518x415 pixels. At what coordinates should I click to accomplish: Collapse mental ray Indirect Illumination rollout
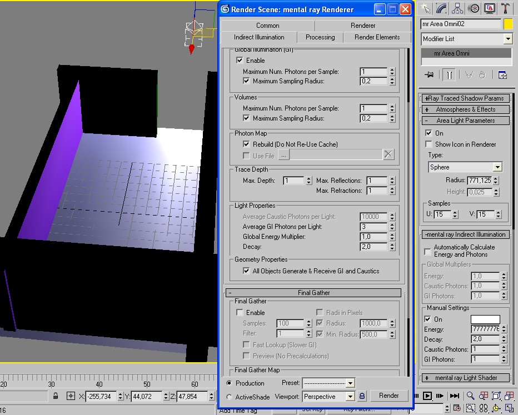[x=466, y=234]
